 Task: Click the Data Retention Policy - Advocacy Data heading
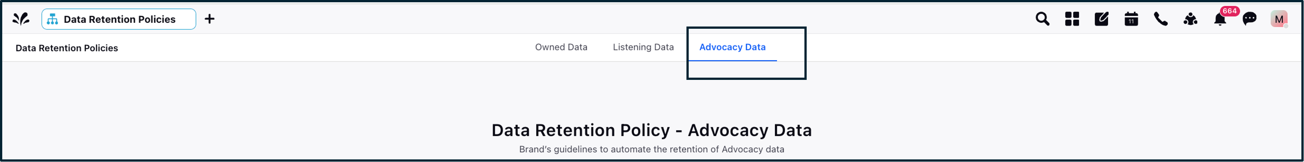coord(652,130)
